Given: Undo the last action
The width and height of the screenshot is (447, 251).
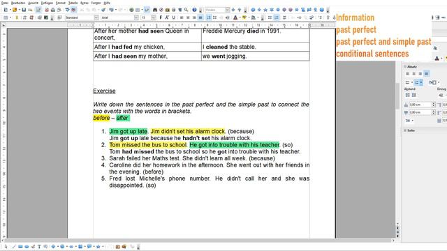Looking at the screenshot, I should coord(111,10).
